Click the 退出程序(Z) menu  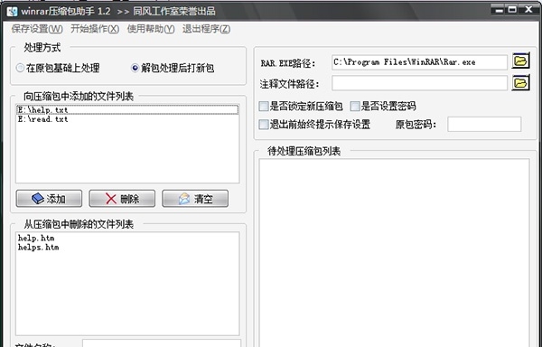(206, 29)
